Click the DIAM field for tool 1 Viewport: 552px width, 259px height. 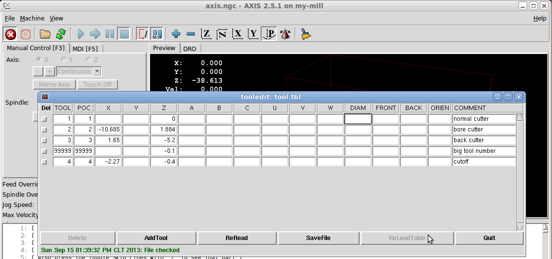(x=358, y=119)
